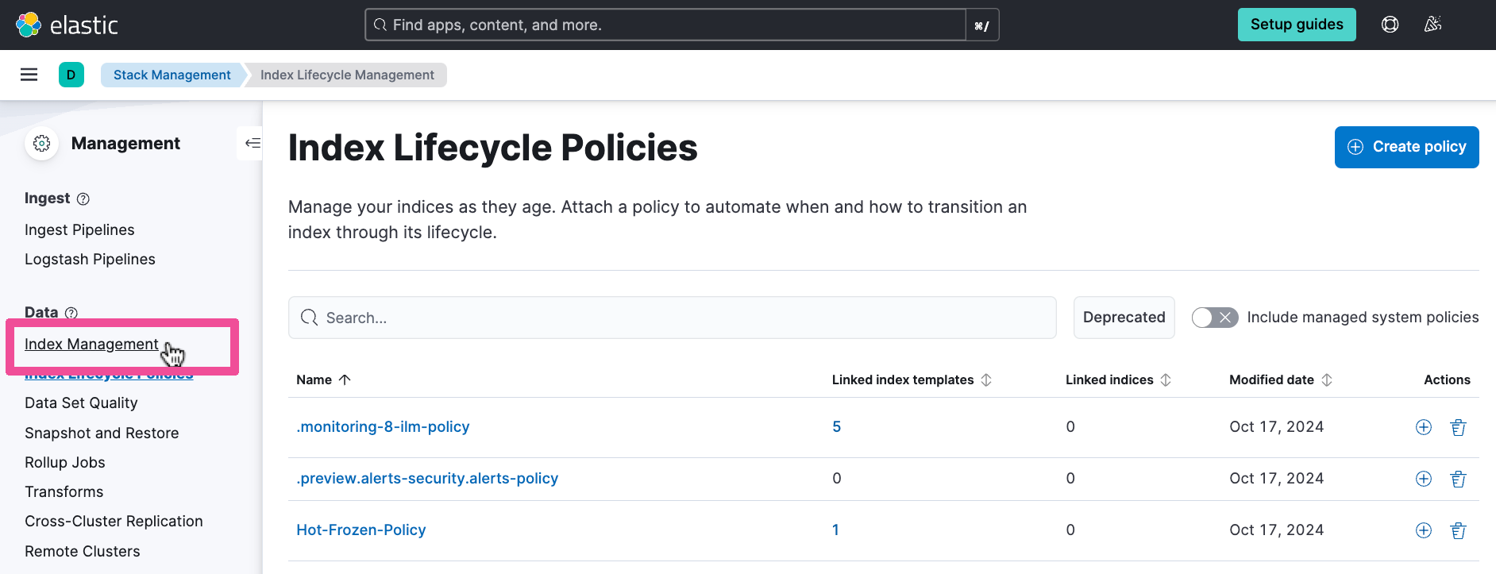This screenshot has width=1496, height=574.
Task: Collapse the Management side navigation
Action: click(252, 143)
